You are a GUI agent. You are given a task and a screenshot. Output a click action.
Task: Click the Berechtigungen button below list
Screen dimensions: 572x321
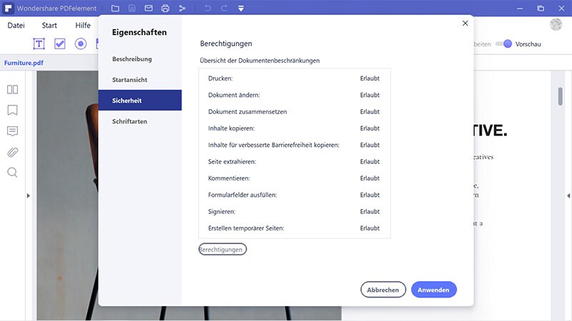pyautogui.click(x=222, y=249)
